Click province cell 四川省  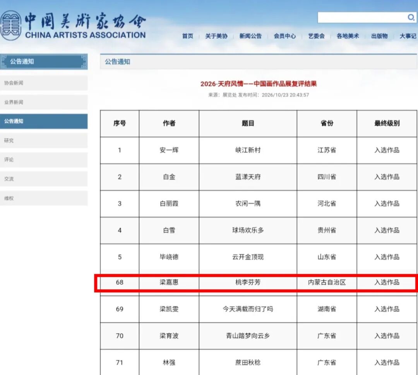[x=327, y=177]
